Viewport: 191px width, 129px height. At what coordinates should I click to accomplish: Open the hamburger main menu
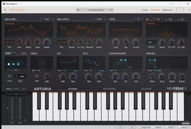[5, 10]
